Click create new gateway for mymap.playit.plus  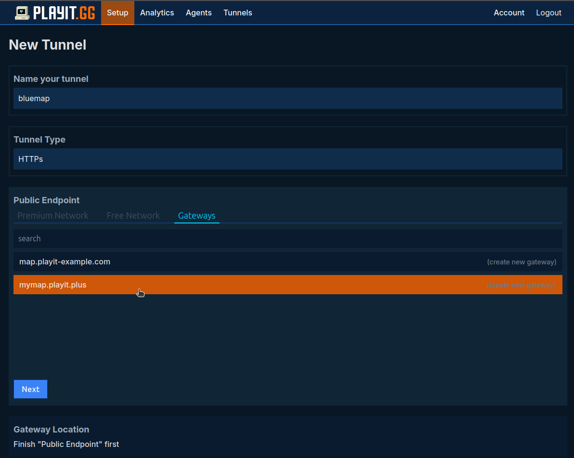(x=521, y=285)
